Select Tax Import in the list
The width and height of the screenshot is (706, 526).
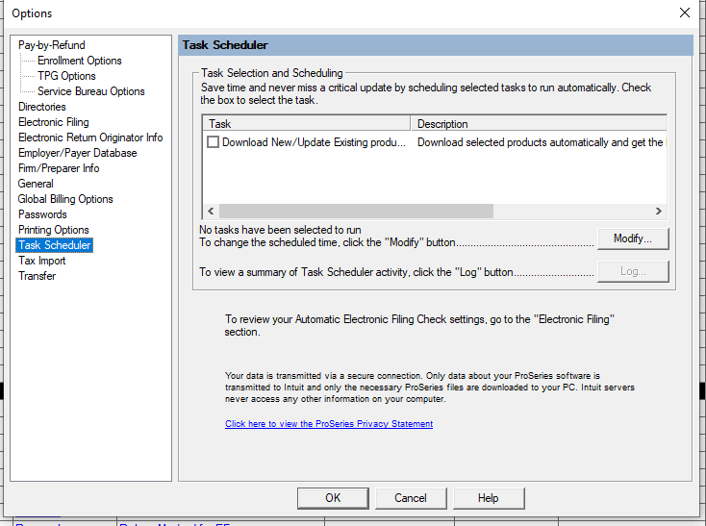click(x=42, y=261)
